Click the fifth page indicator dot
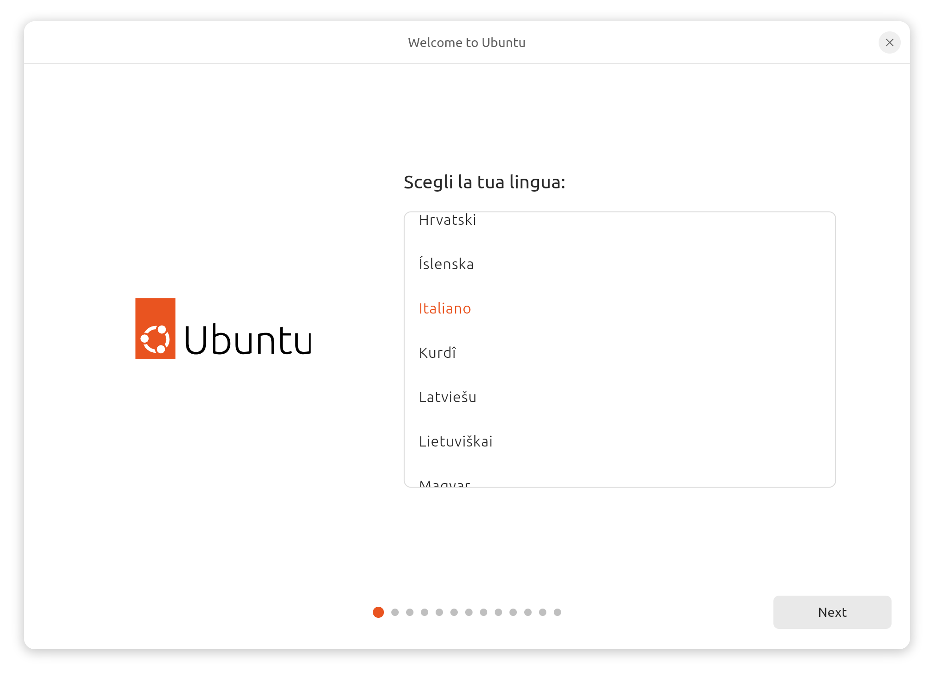The width and height of the screenshot is (934, 676). click(x=439, y=612)
